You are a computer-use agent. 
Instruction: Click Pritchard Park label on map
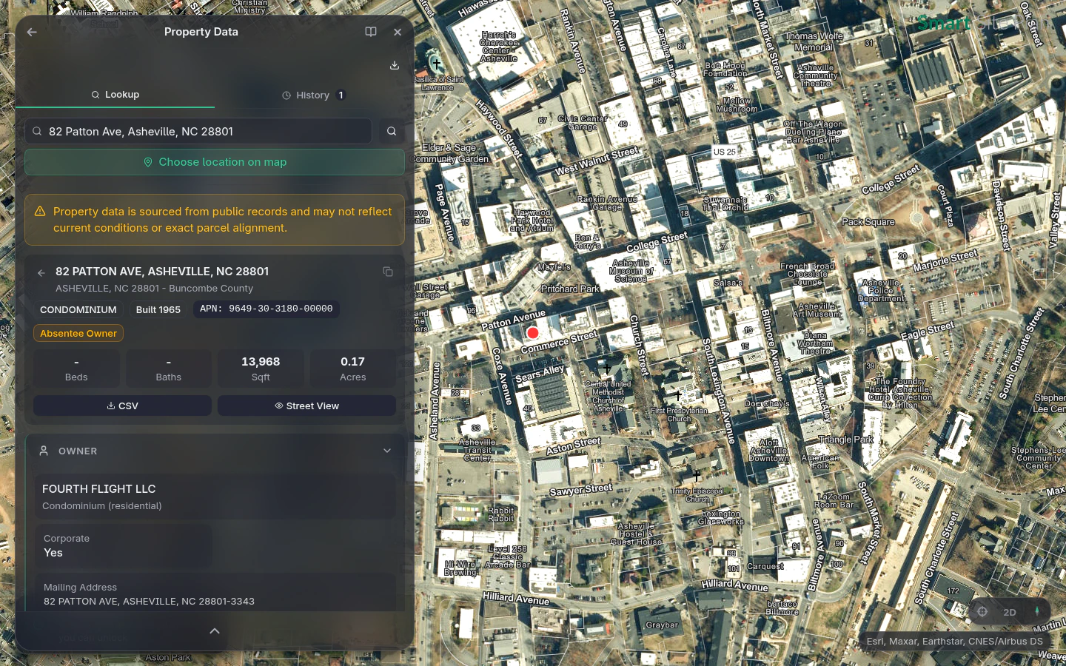570,289
